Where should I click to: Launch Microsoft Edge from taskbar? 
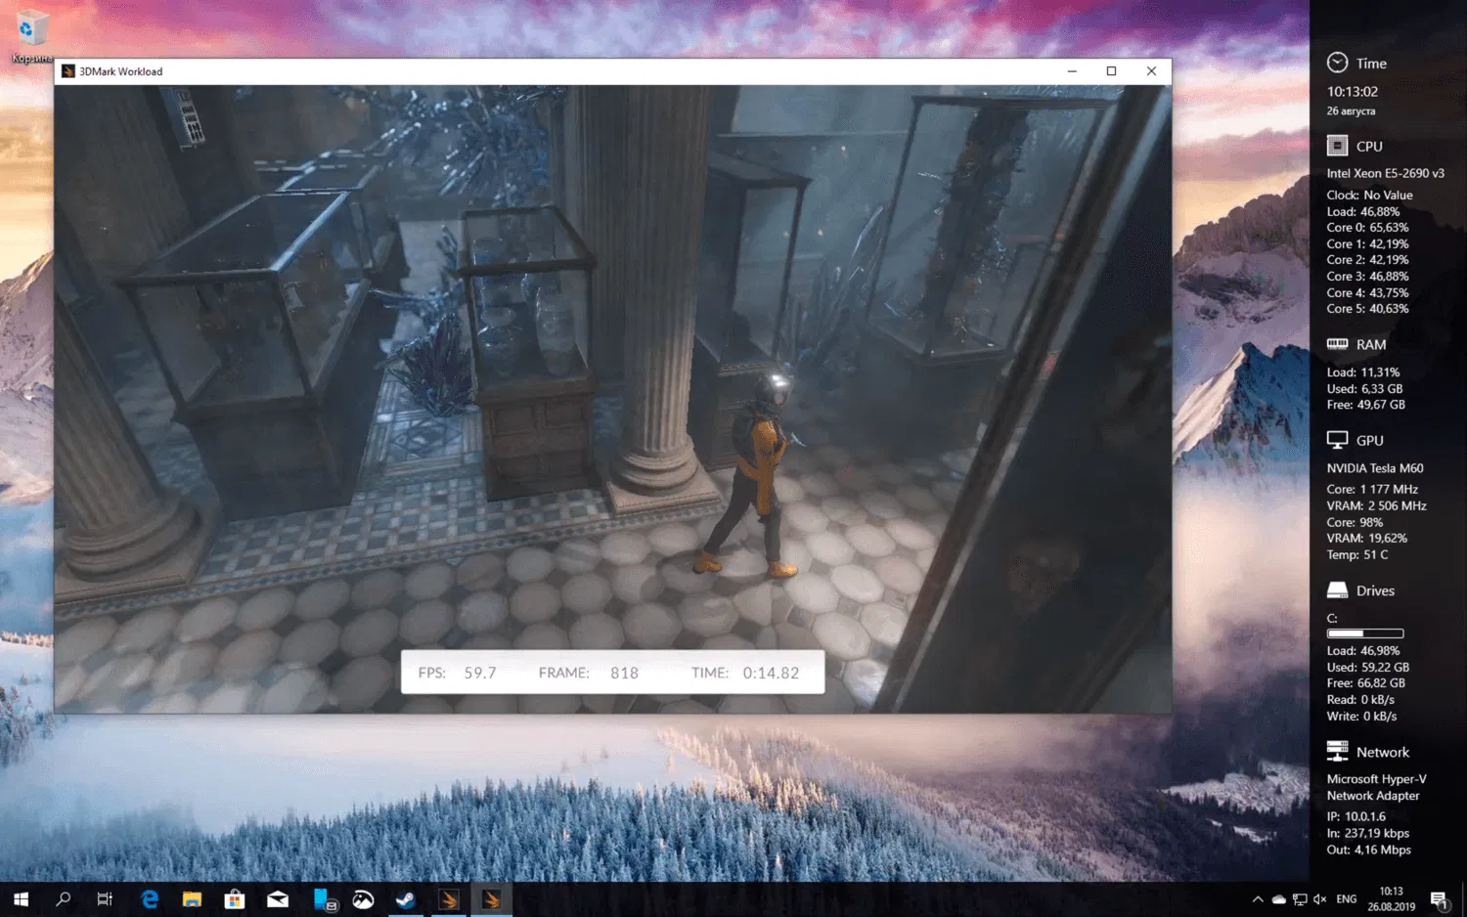pyautogui.click(x=150, y=899)
